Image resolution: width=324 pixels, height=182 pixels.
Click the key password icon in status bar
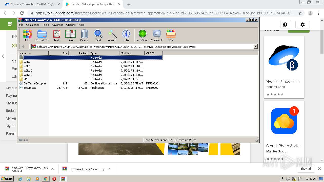coord(26,140)
